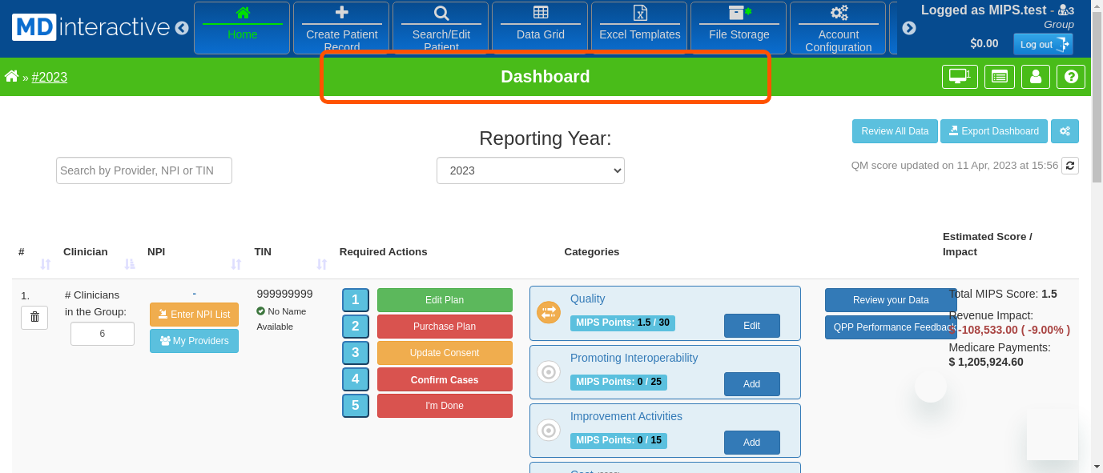The image size is (1103, 473).
Task: Click the Improvement Activities status circle
Action: (x=549, y=431)
